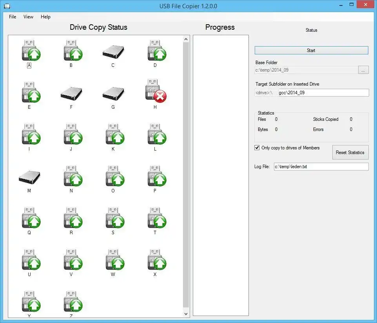The height and width of the screenshot is (323, 377).
Task: Open the View menu
Action: pyautogui.click(x=28, y=17)
